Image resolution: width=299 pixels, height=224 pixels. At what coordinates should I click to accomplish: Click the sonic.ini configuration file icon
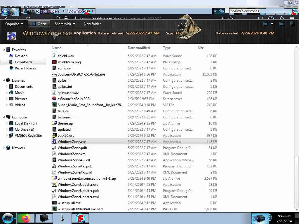click(x=54, y=68)
